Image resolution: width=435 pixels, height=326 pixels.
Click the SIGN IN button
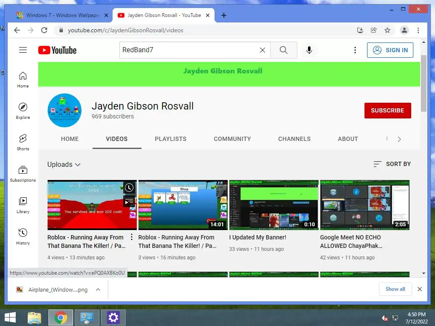[390, 50]
